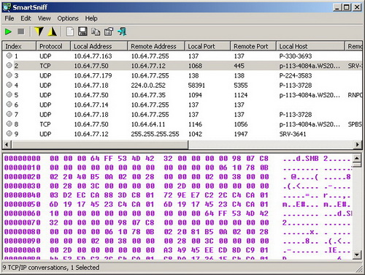Sort by the Local Host column header
Screen dimensions: 365x275
[310, 46]
